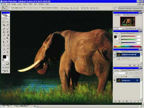Select the Healing Brush tool
This screenshot has width=144, height=108.
pyautogui.click(x=4, y=29)
